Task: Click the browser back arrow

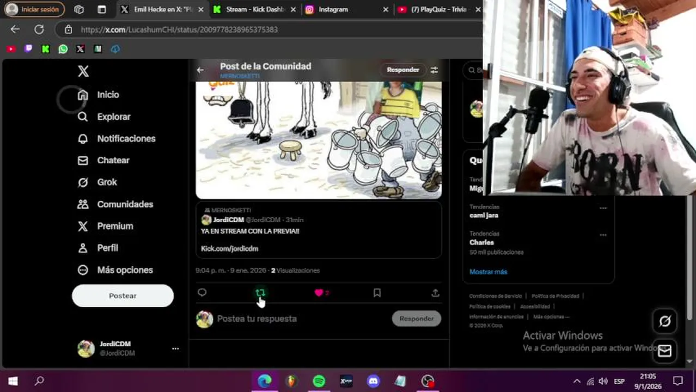Action: [15, 29]
